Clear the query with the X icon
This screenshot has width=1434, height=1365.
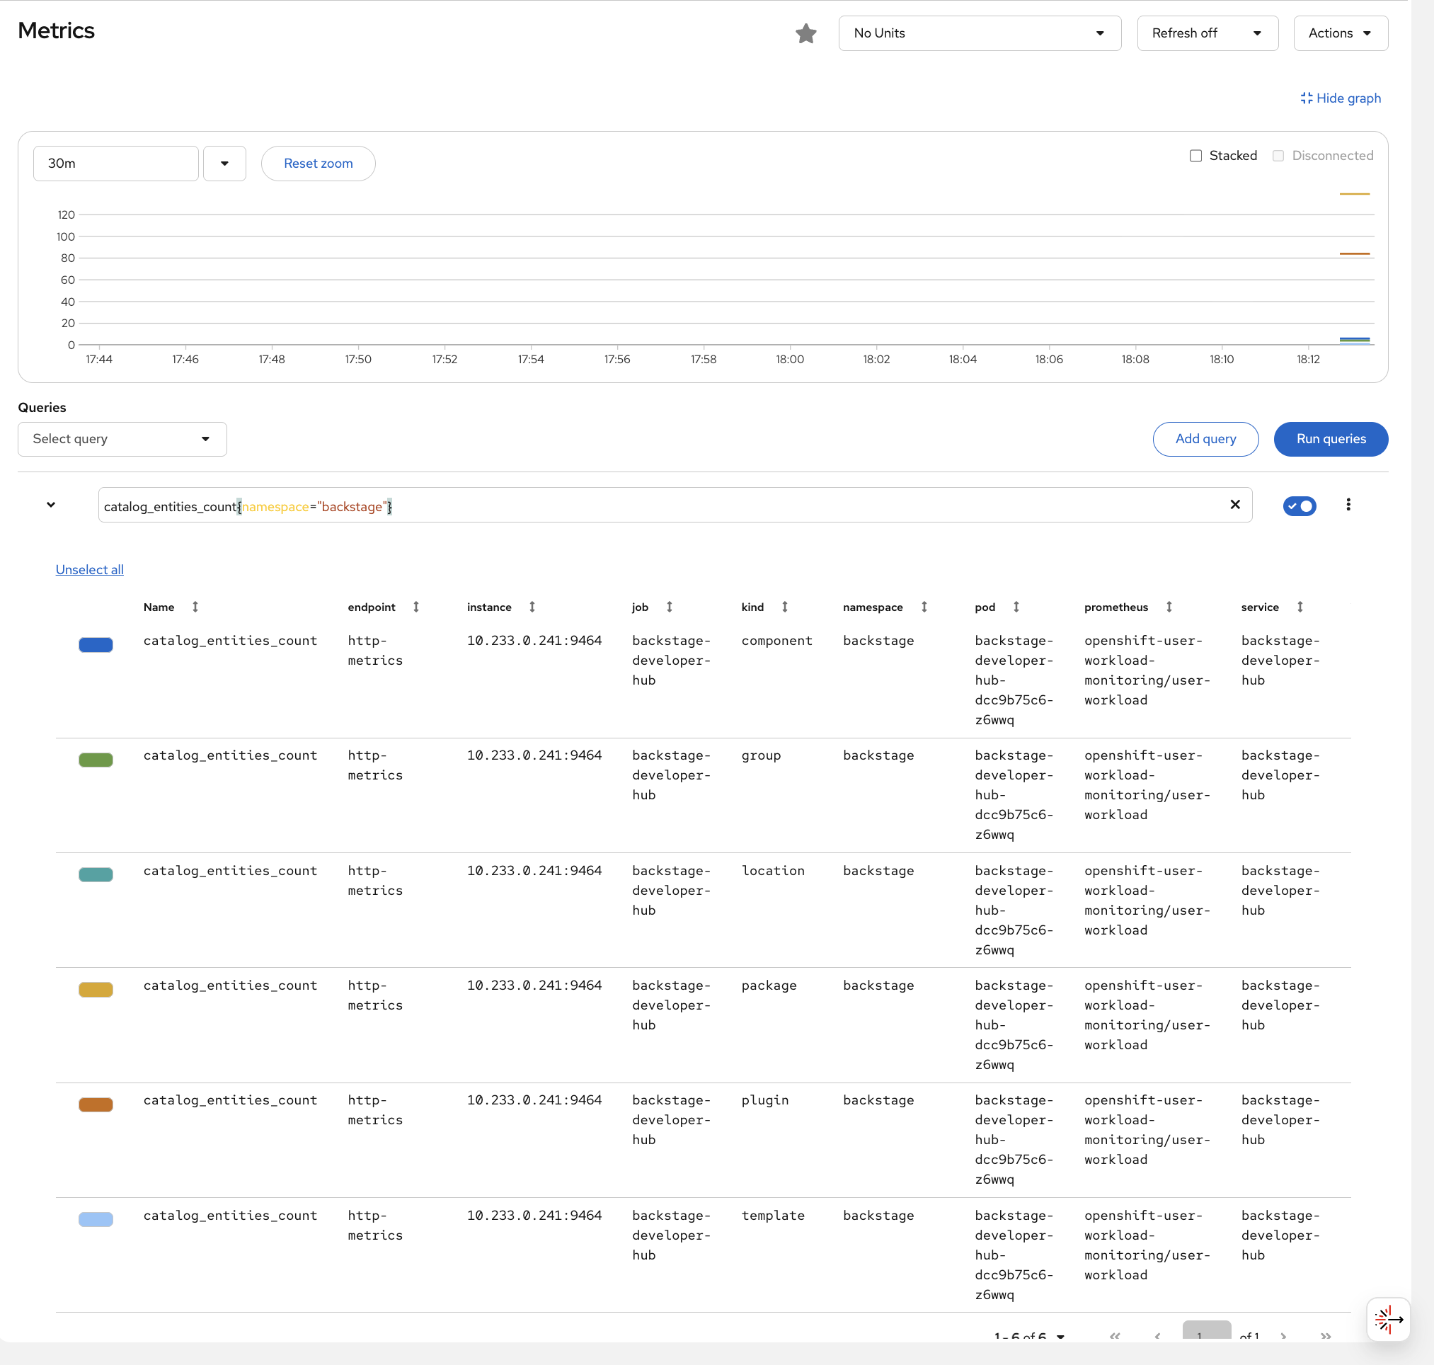[1234, 504]
